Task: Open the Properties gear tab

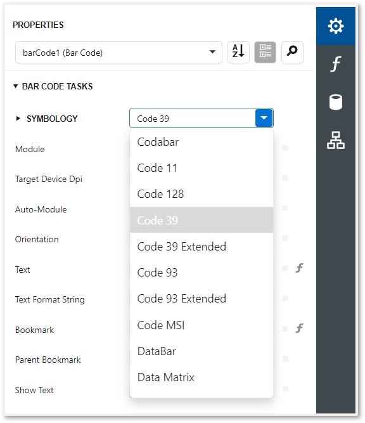Action: (336, 26)
